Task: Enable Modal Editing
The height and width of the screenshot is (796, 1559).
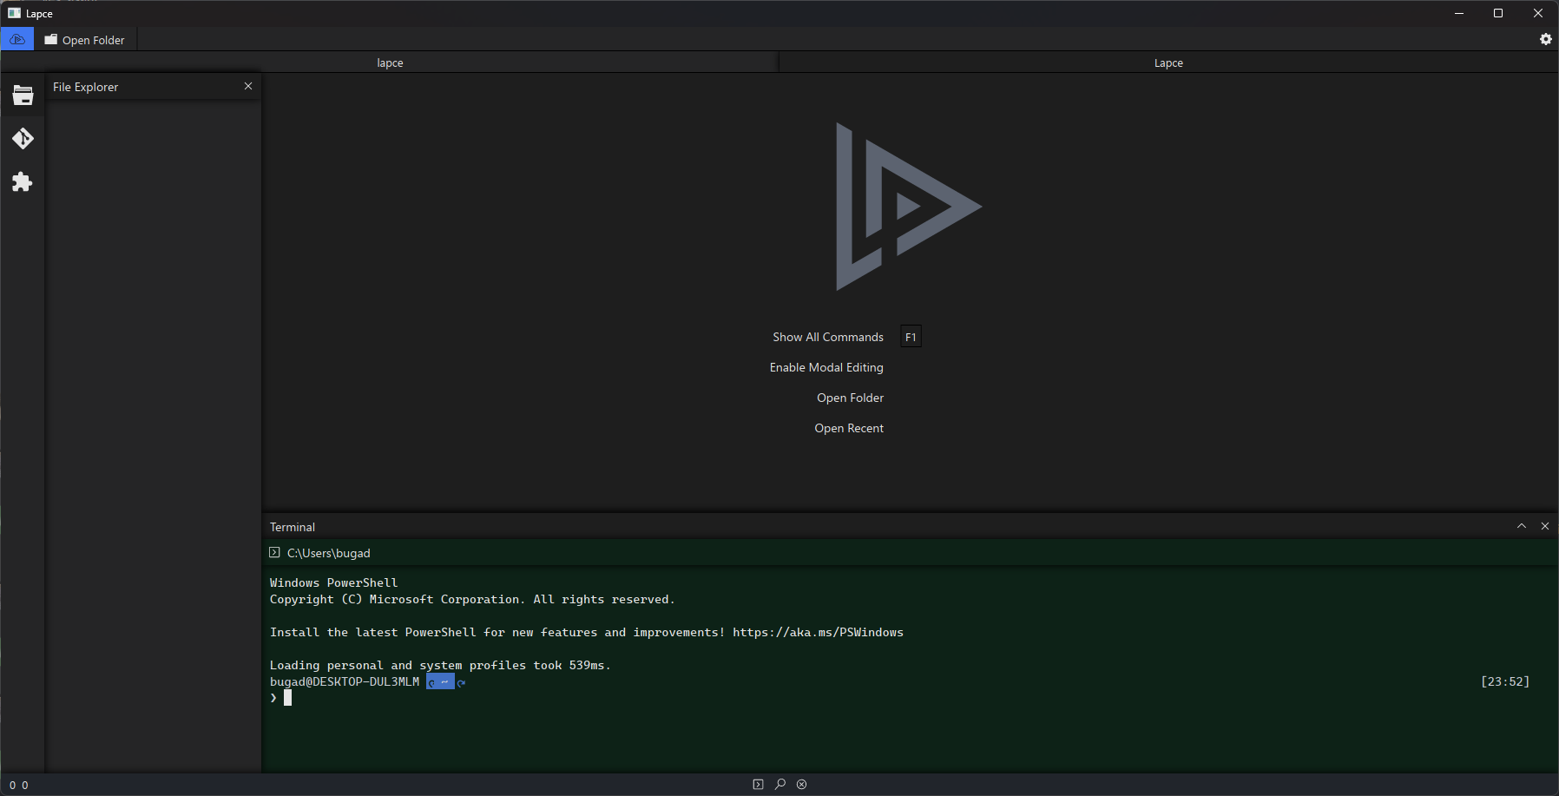Action: tap(826, 367)
